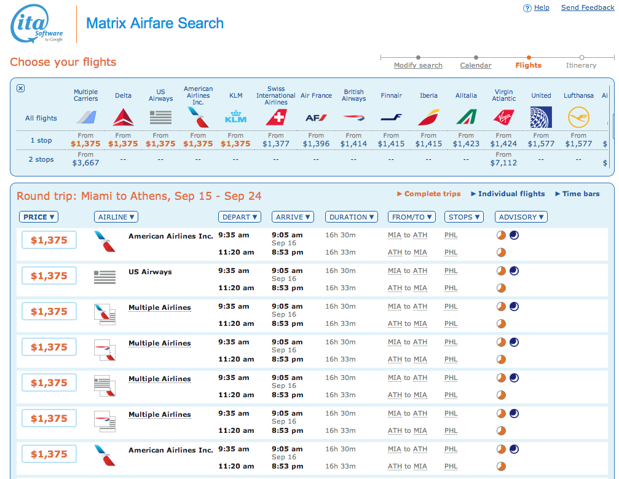The width and height of the screenshot is (619, 479).
Task: Select the KLM logo
Action: 235,117
